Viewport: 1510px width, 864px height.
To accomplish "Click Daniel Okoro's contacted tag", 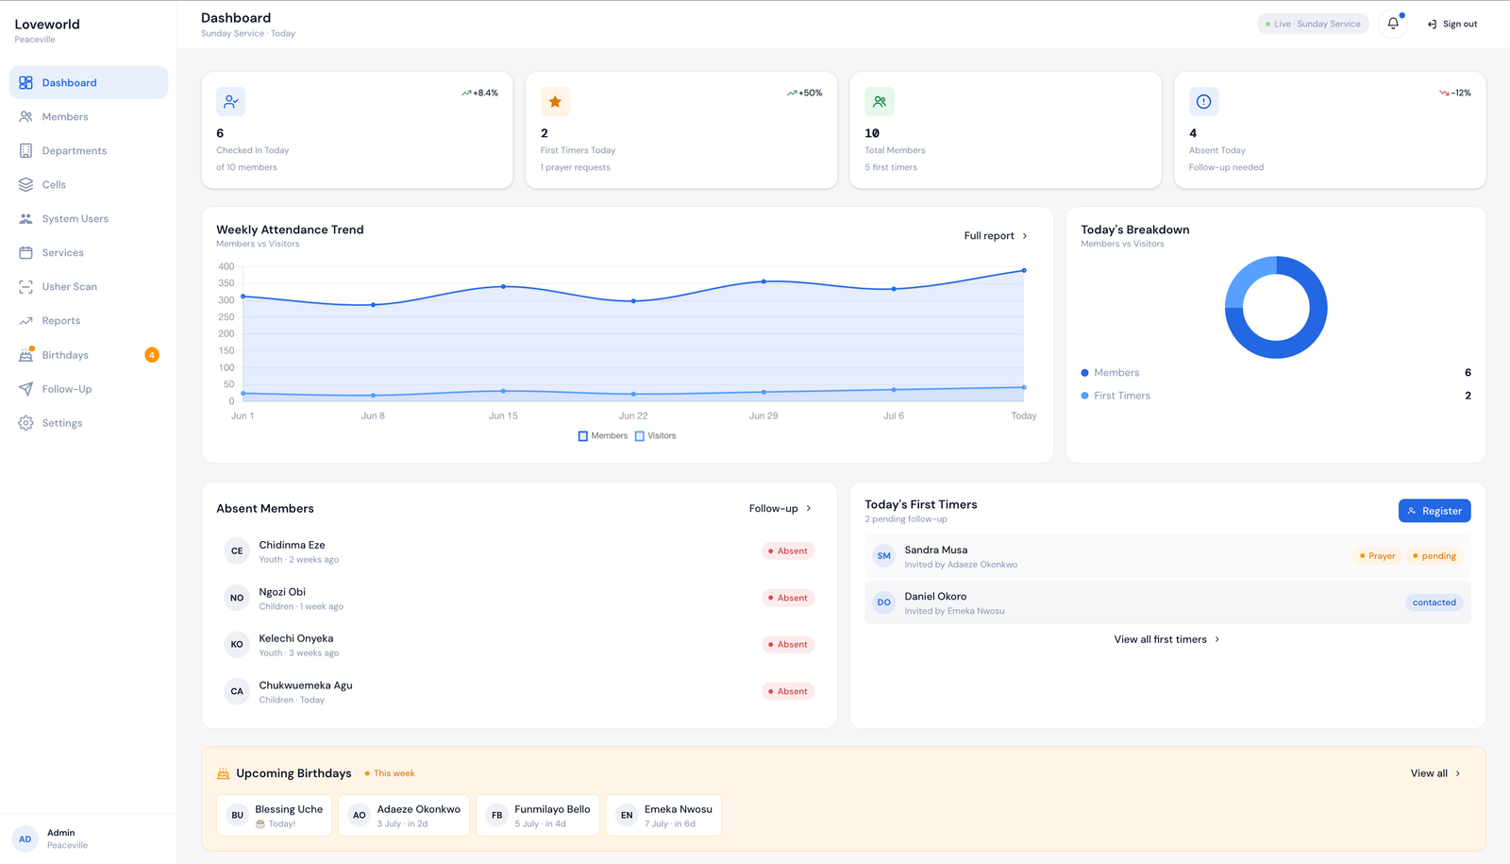I will (1434, 602).
